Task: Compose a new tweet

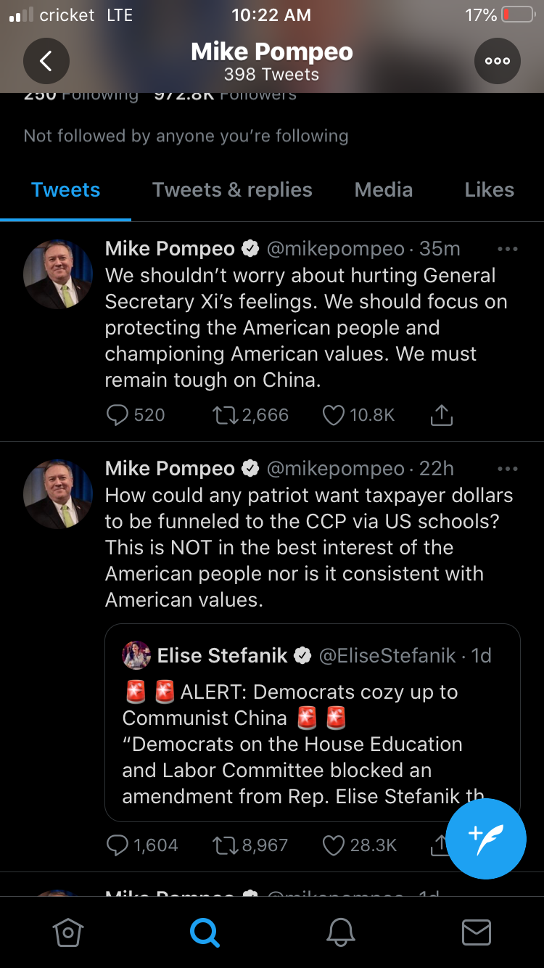Action: [485, 838]
